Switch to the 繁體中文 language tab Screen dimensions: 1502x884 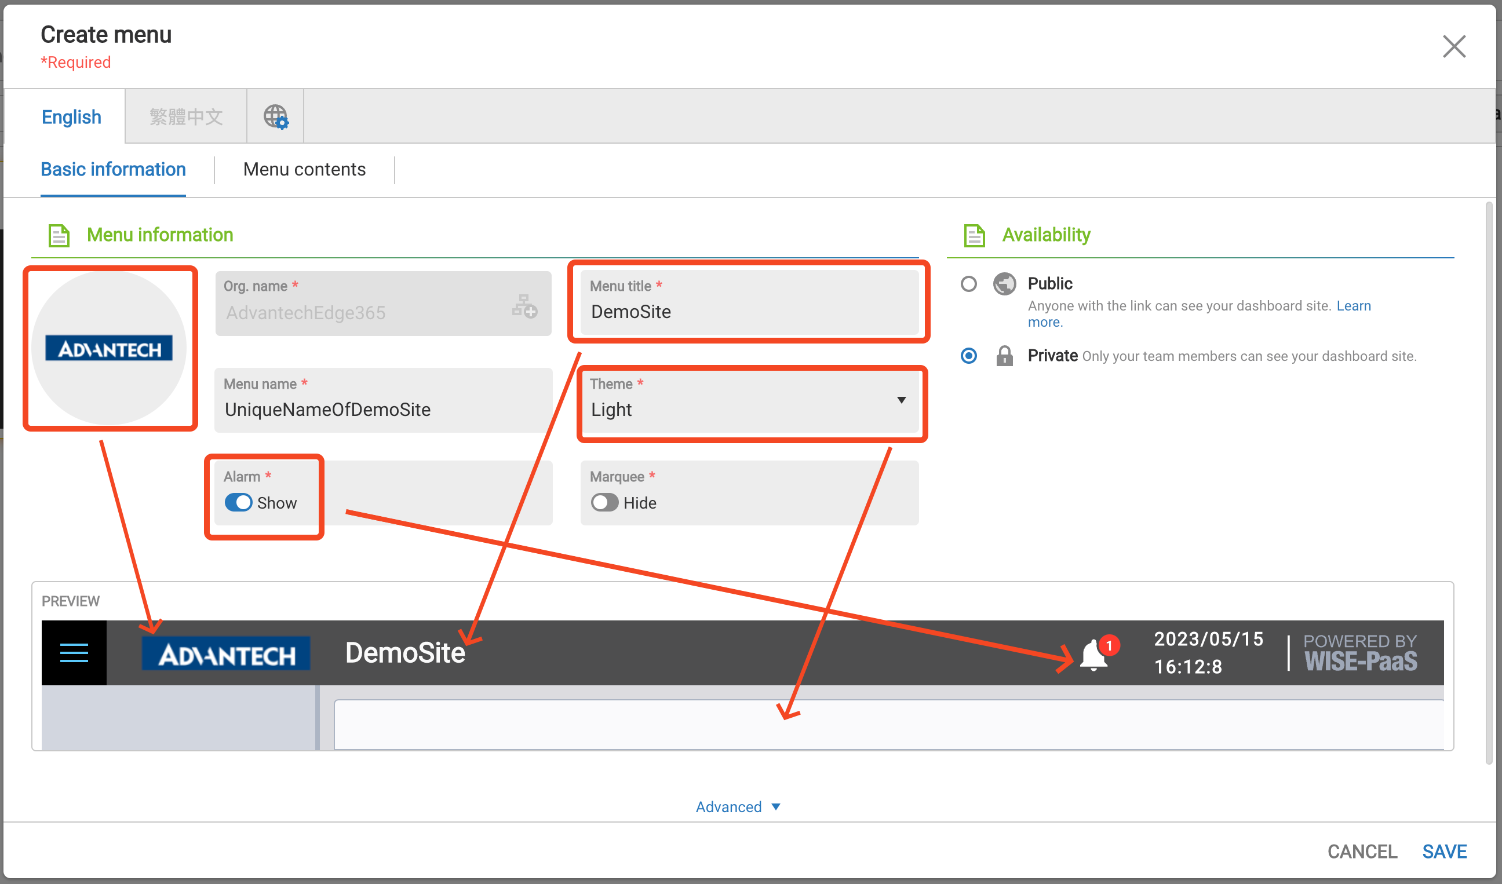pos(186,117)
